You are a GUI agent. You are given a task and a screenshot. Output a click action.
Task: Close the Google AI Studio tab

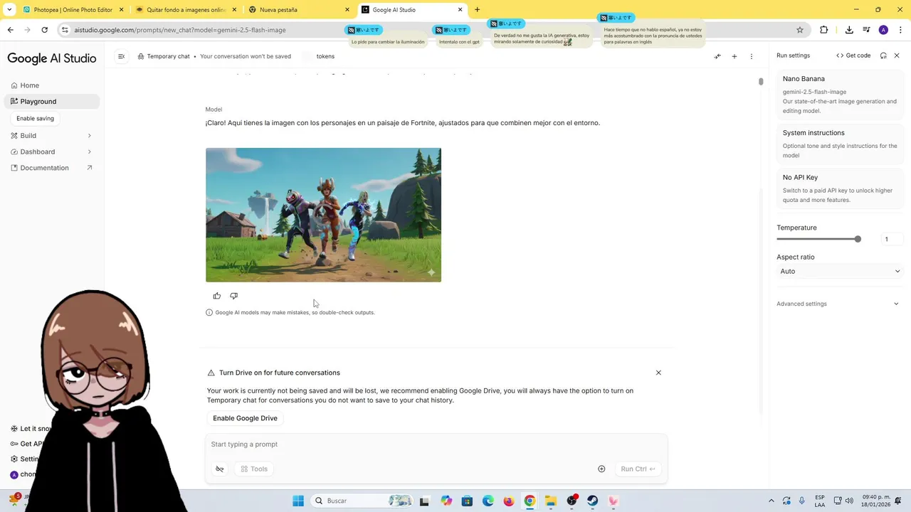460,10
